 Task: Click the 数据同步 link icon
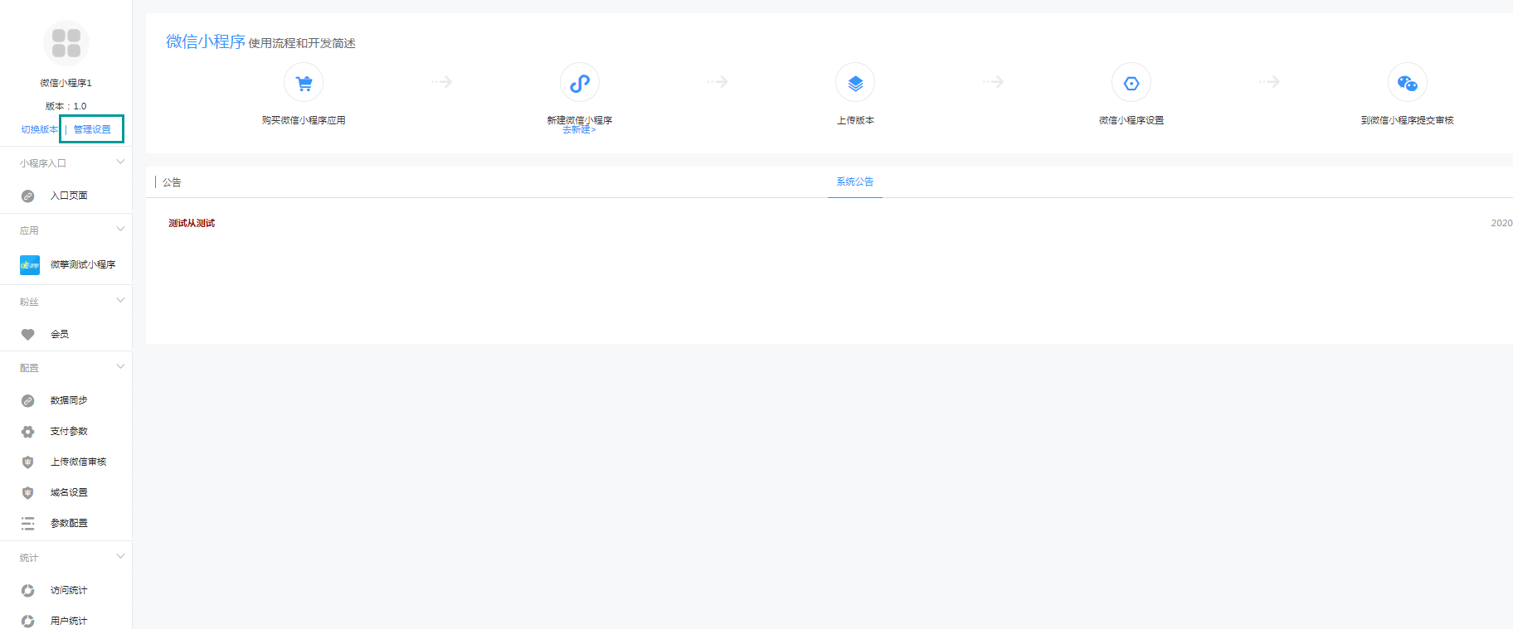point(27,401)
